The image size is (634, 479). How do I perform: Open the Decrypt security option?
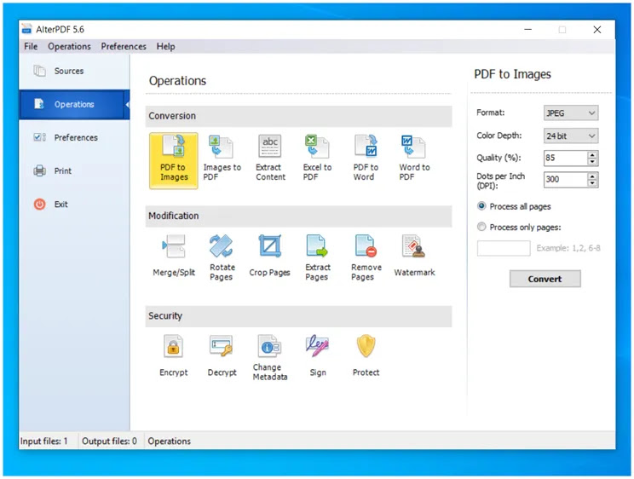point(222,355)
